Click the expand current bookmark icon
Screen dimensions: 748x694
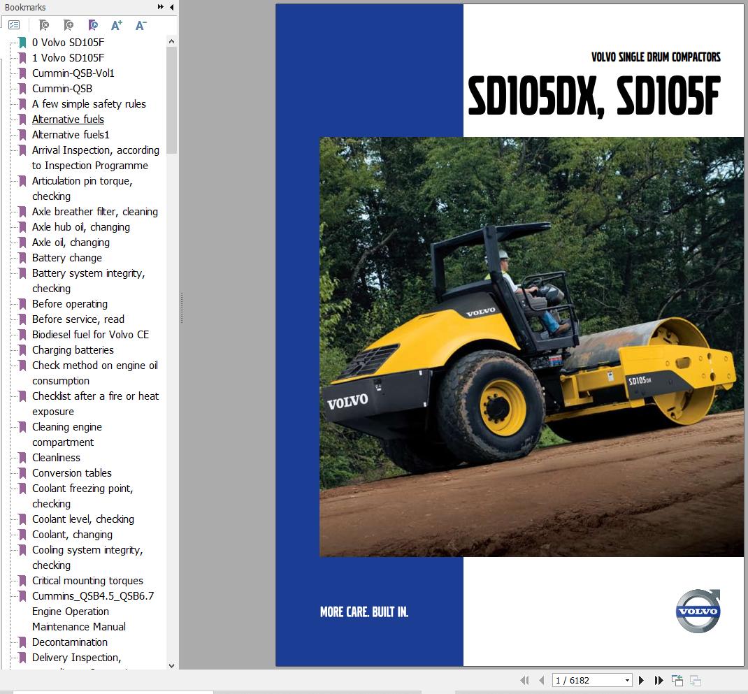point(93,24)
